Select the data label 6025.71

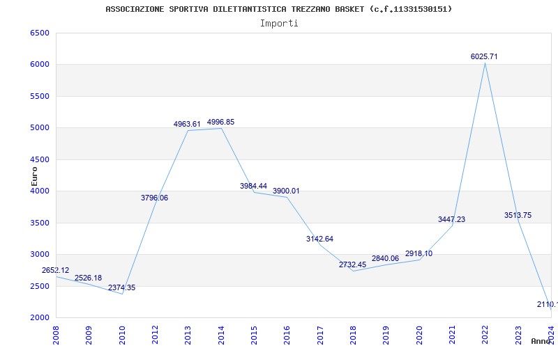click(484, 57)
